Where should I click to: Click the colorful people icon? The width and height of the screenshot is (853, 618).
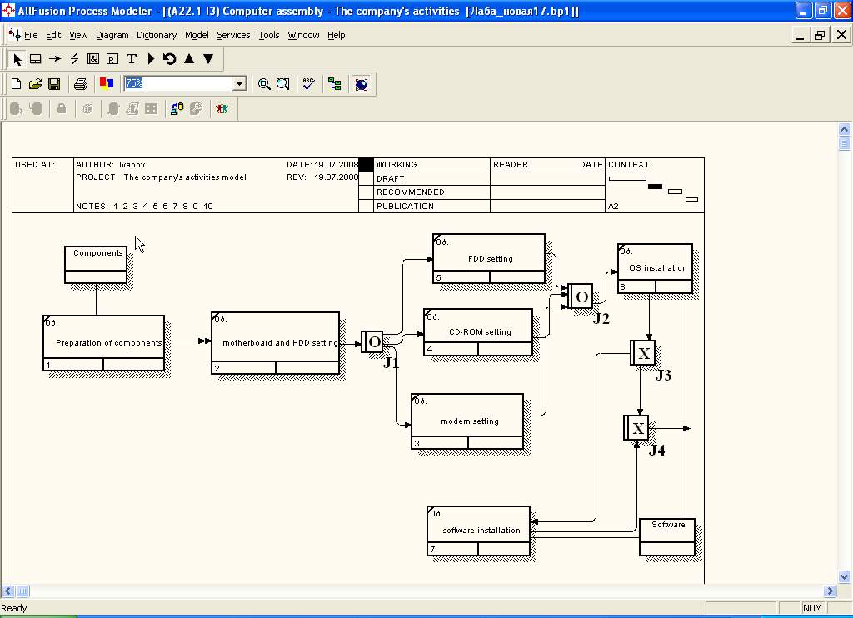[x=222, y=109]
